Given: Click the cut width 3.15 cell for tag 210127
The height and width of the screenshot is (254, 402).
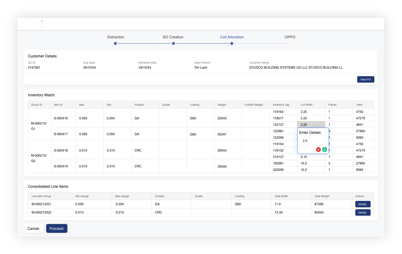Looking at the screenshot, I should (311, 157).
